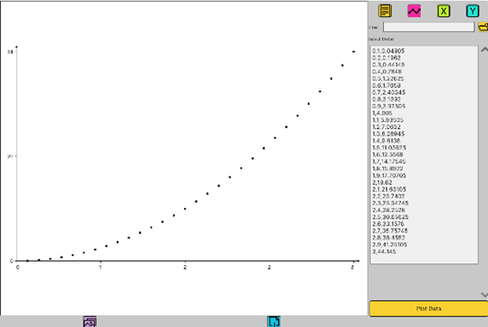Click the data row "2.2,23.7402"
Image resolution: width=488 pixels, height=327 pixels.
[388, 196]
